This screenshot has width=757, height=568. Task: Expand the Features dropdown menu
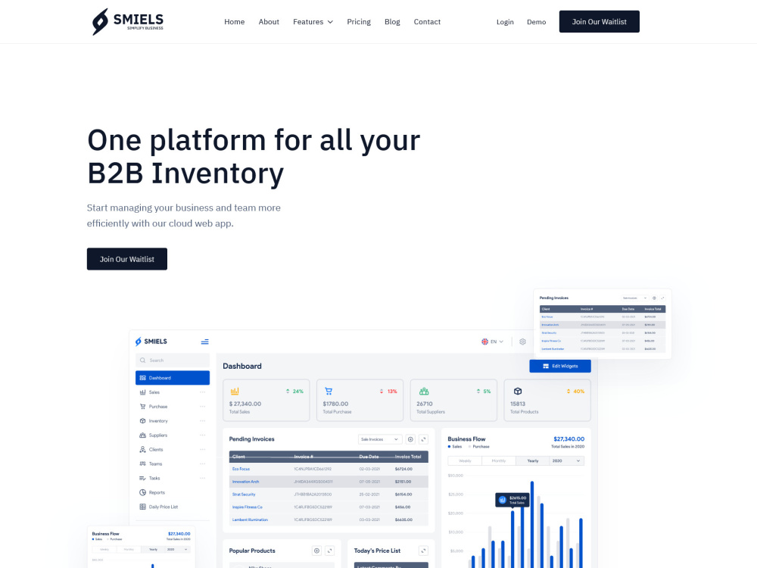click(313, 22)
